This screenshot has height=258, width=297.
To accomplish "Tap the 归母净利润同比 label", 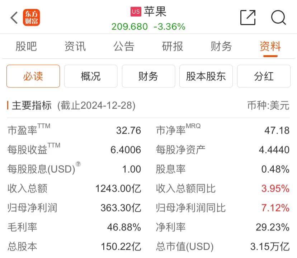I will (x=191, y=208).
